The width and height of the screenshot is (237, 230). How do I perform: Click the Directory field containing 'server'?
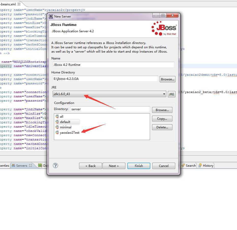click(110, 109)
